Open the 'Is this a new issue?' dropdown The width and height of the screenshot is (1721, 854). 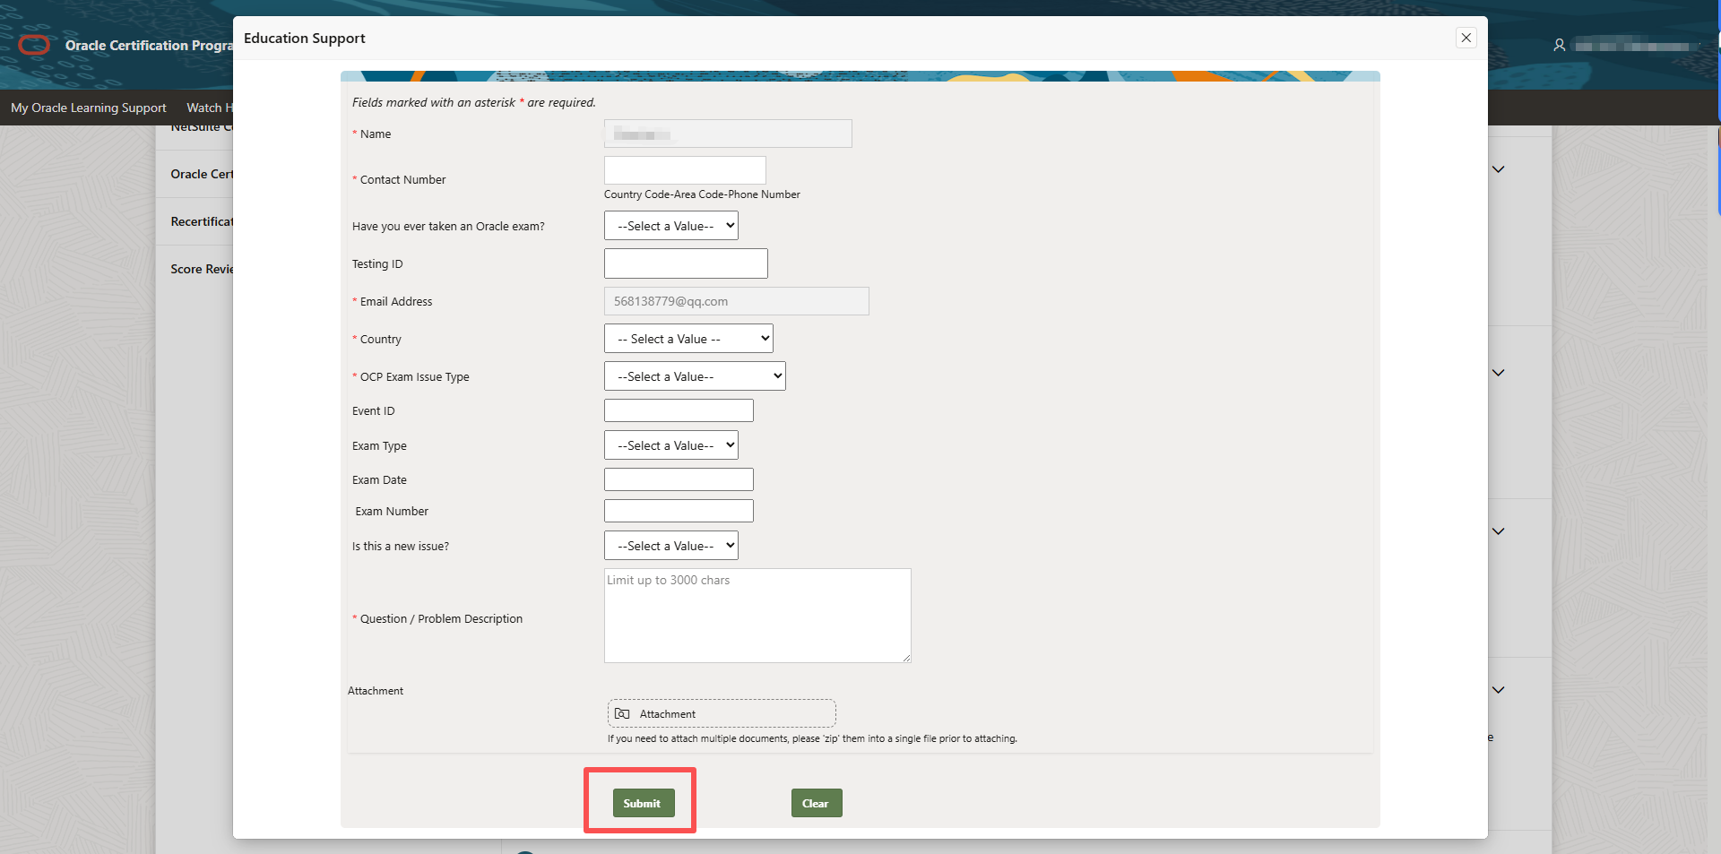[x=671, y=546]
